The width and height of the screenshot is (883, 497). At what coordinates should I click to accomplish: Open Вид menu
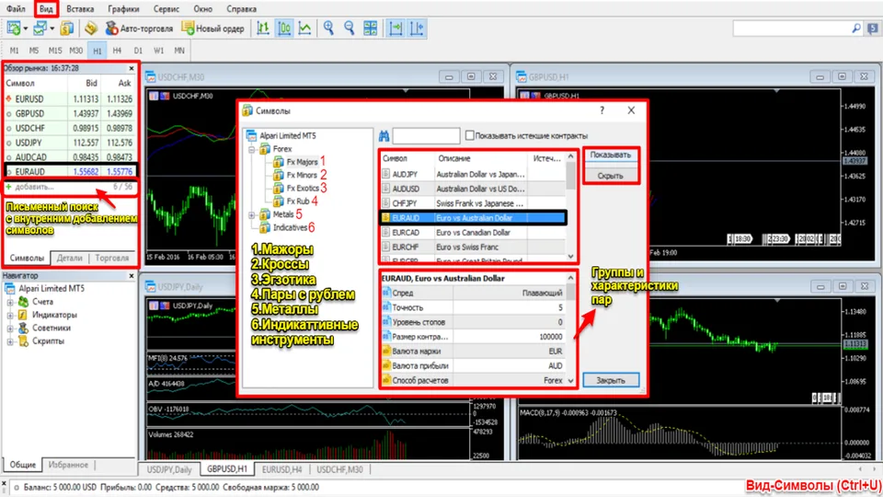(x=46, y=9)
